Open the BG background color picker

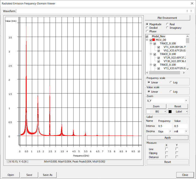pos(156,111)
